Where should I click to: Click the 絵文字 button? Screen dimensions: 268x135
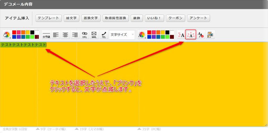71,18
